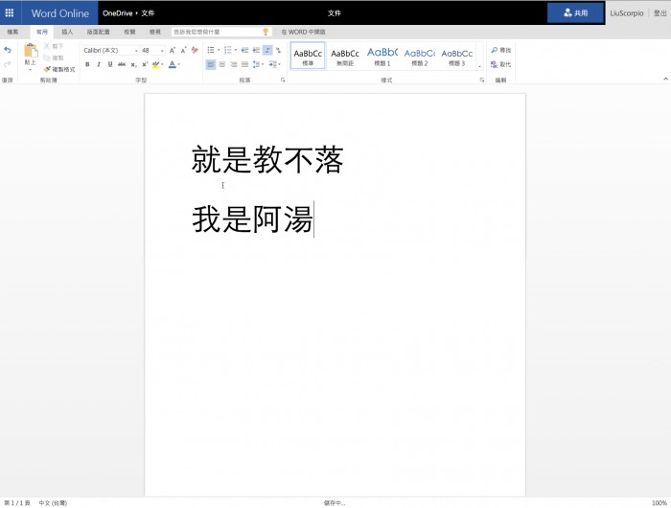Switch to the 校閱 (Review) tab

[x=129, y=32]
